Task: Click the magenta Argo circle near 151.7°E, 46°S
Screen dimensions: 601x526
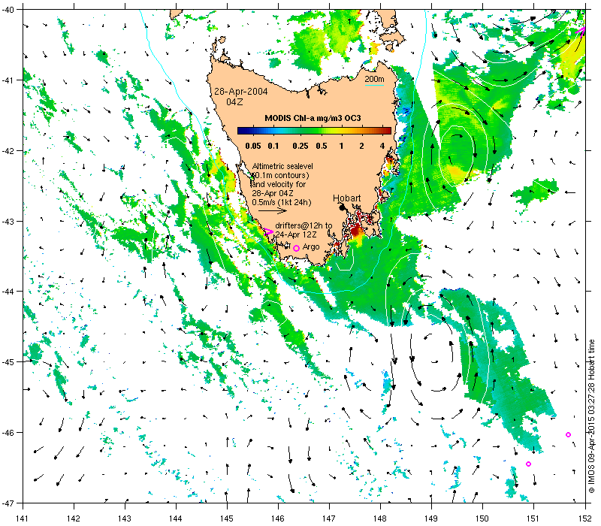Action: (568, 434)
